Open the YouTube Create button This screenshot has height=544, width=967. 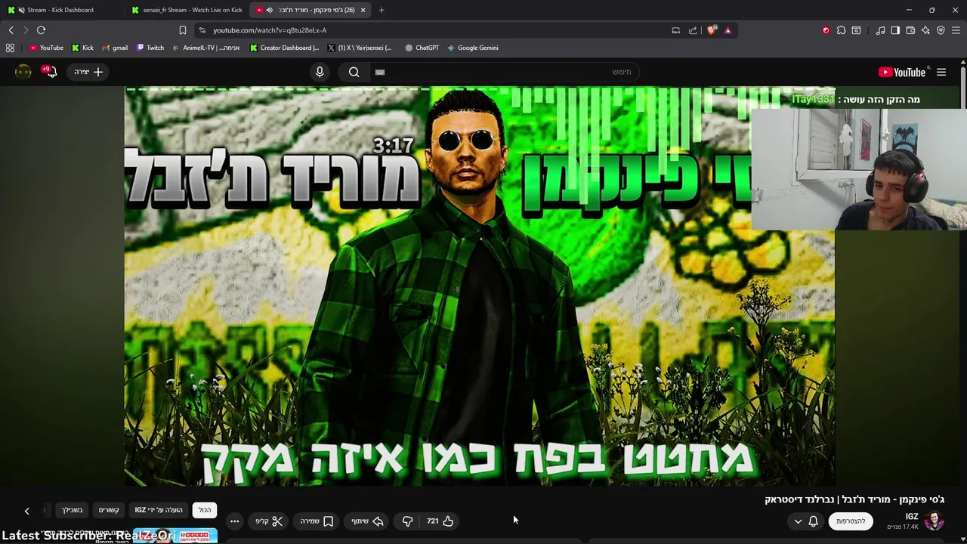(x=88, y=72)
